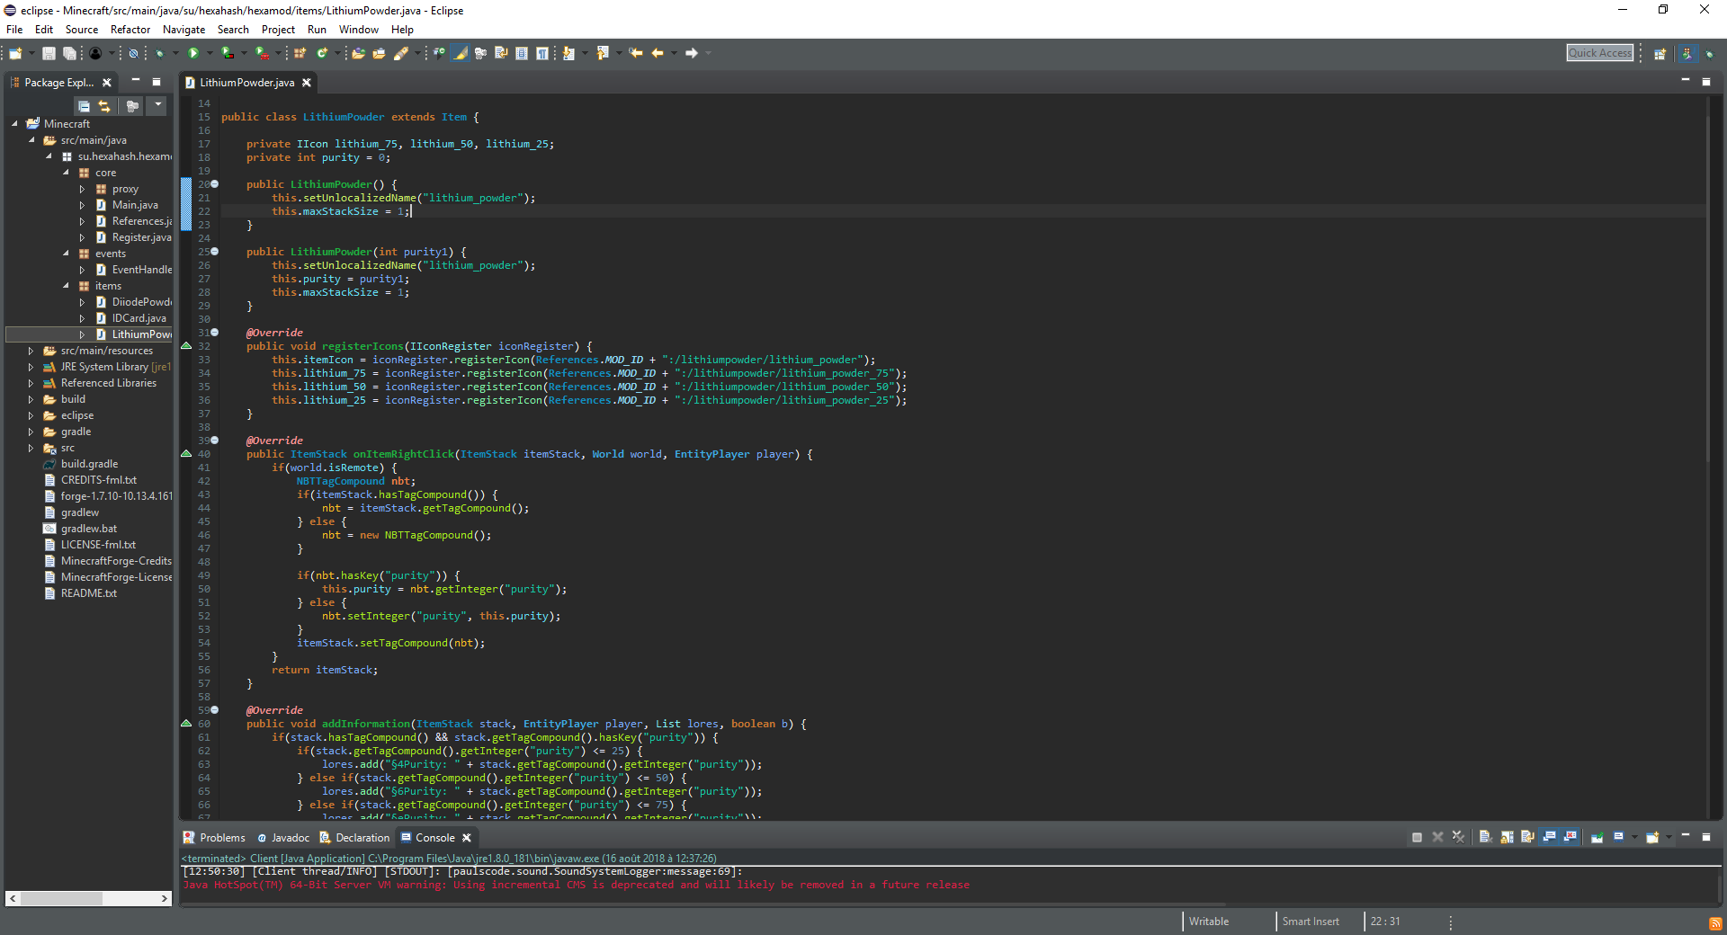Expand the src/main/resources folder
The image size is (1727, 935).
[31, 351]
